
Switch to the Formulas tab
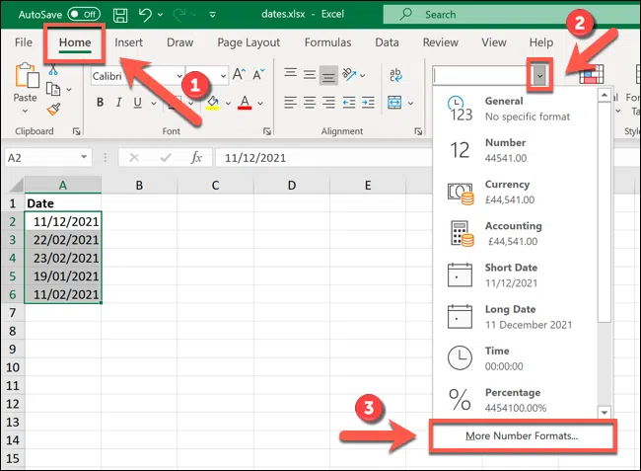[329, 43]
